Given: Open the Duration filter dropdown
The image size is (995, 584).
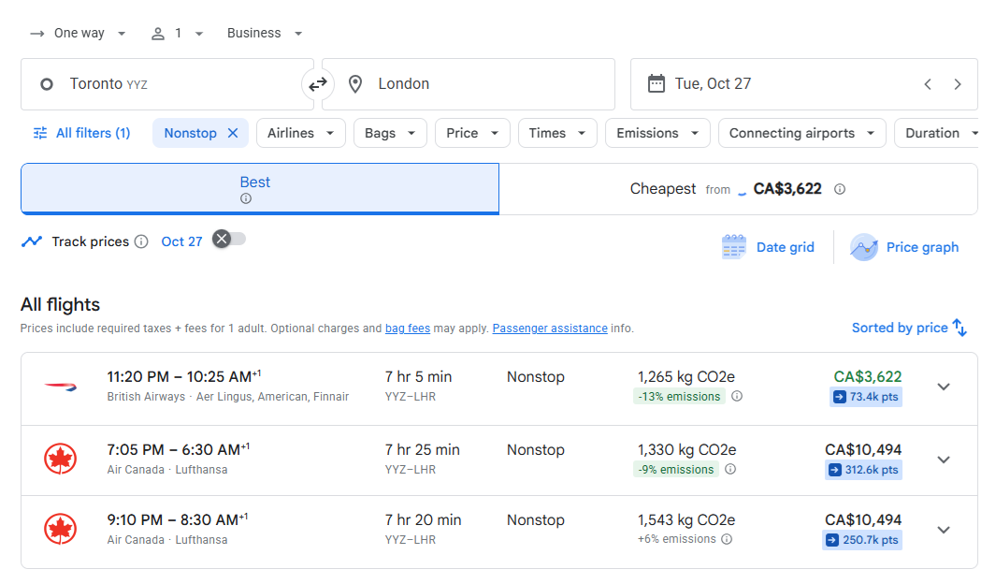Looking at the screenshot, I should pyautogui.click(x=937, y=133).
